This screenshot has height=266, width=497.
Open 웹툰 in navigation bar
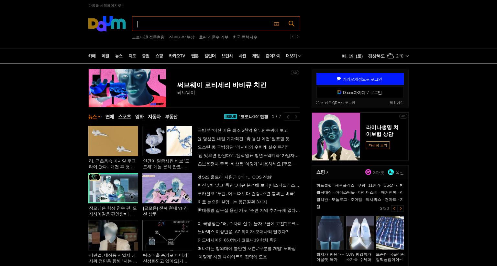coord(195,56)
